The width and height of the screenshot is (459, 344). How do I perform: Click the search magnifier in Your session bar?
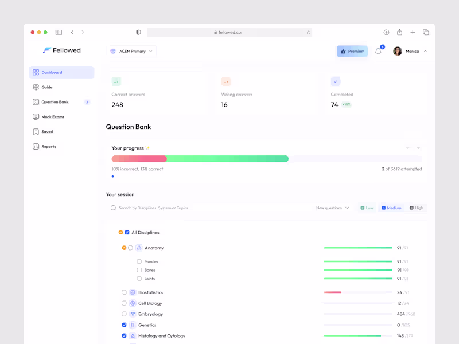tap(113, 208)
